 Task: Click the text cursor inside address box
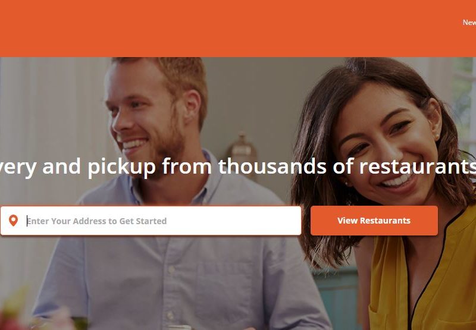(27, 221)
